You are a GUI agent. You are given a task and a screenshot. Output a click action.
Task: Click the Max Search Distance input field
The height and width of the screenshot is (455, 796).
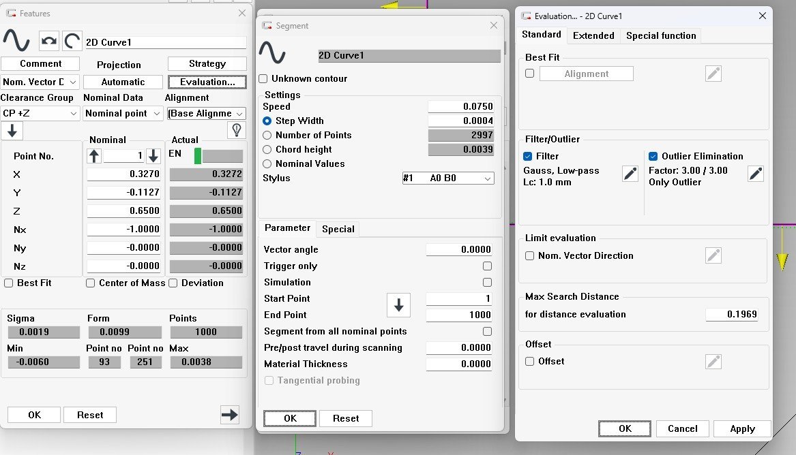click(x=731, y=315)
